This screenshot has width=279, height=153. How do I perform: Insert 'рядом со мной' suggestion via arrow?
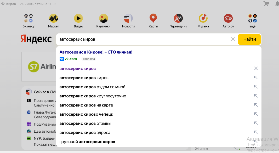[x=256, y=86]
